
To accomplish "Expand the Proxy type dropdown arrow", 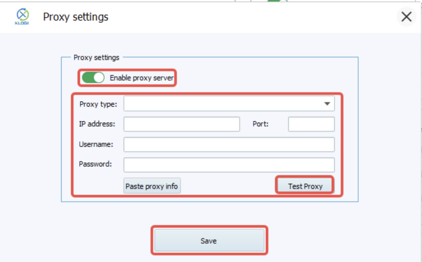I will click(327, 103).
